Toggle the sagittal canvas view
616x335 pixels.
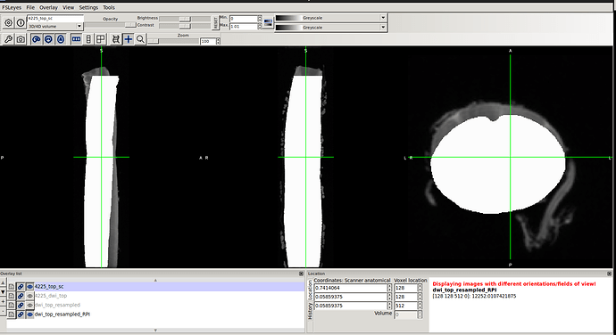pos(36,39)
